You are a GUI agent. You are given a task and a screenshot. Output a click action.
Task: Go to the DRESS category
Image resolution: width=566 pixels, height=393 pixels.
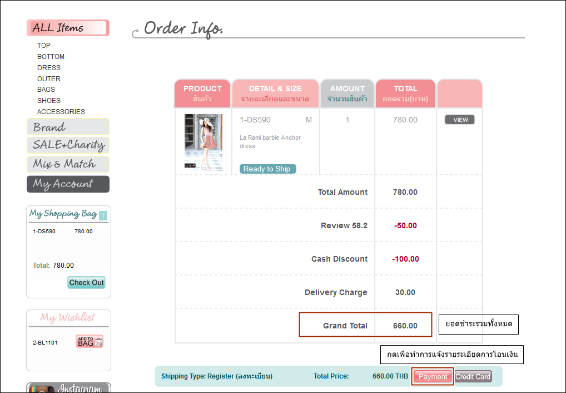pyautogui.click(x=49, y=68)
